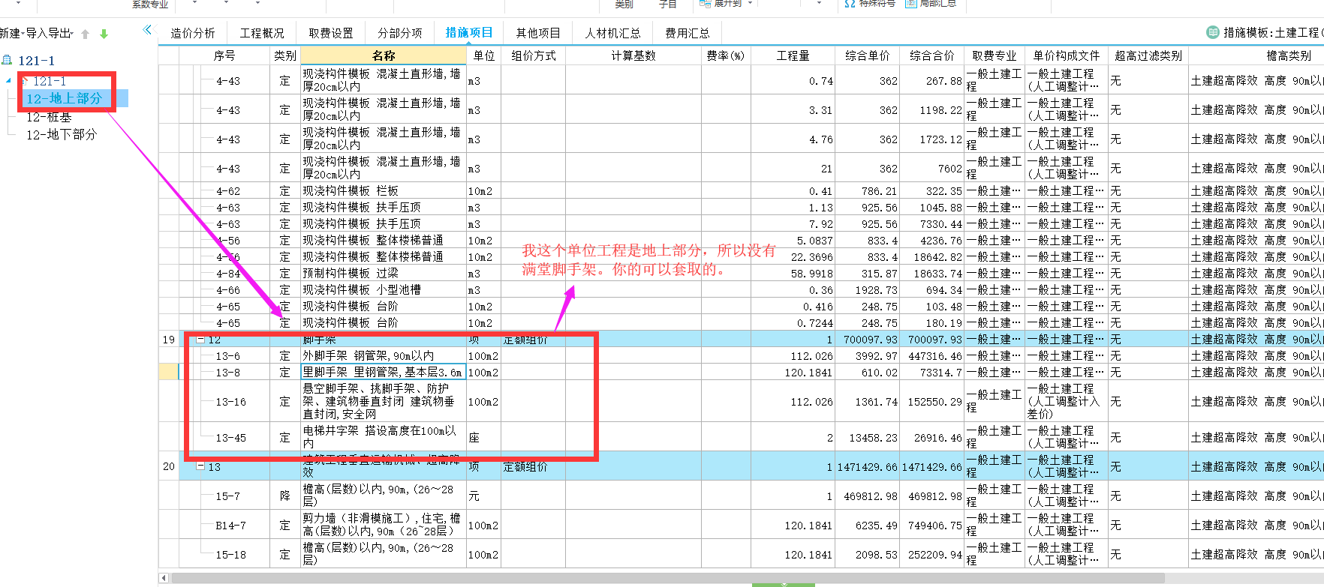Switch to the 分部分项 tab
The height and width of the screenshot is (587, 1324).
click(400, 33)
